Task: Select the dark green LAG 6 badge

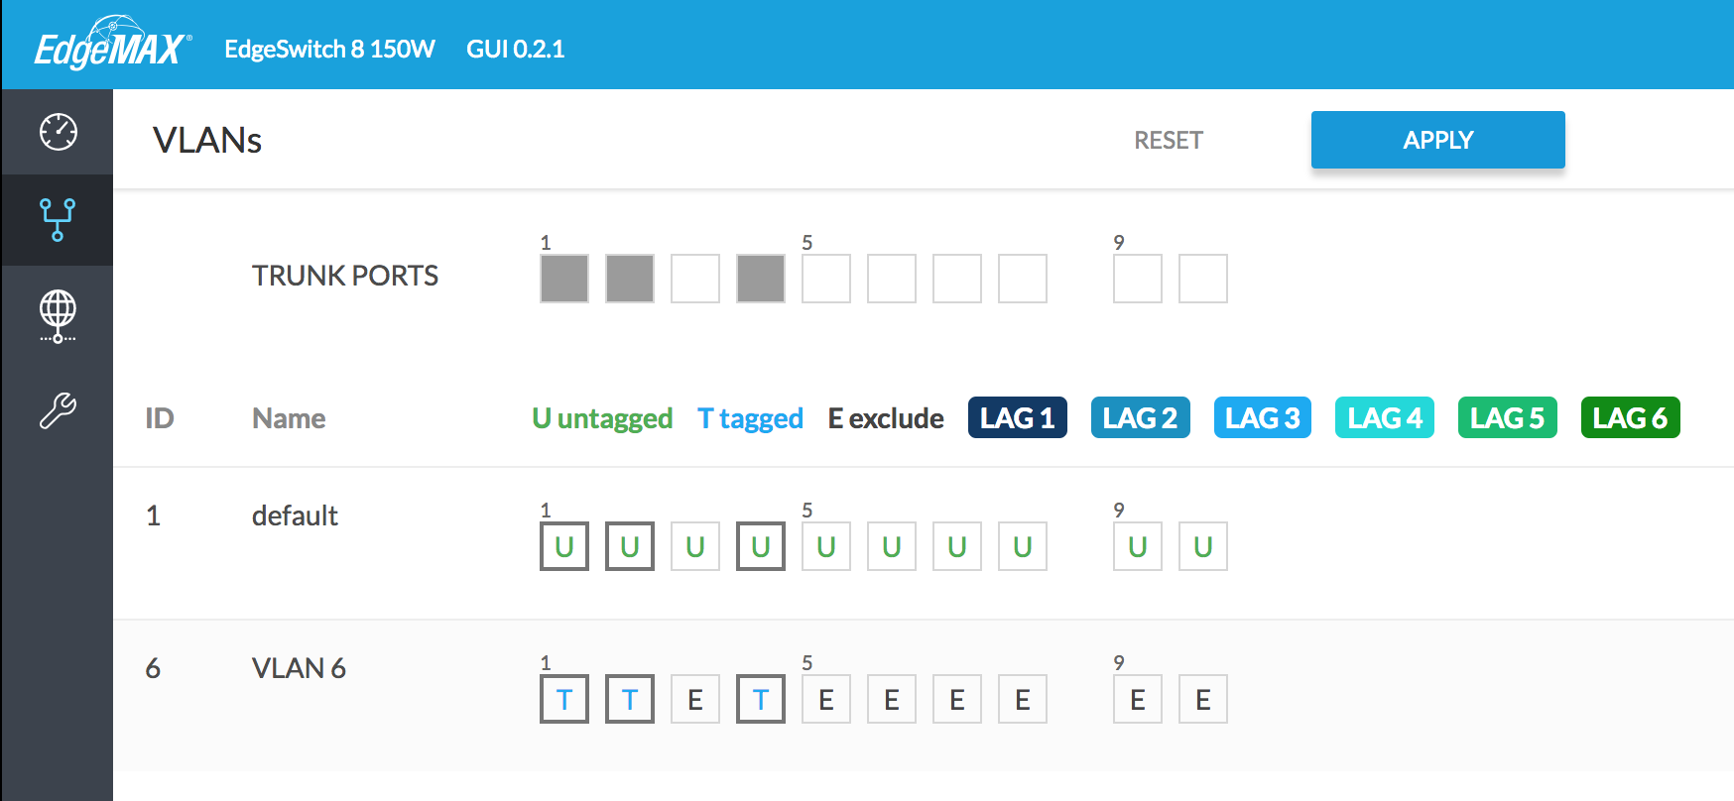Action: click(x=1630, y=417)
